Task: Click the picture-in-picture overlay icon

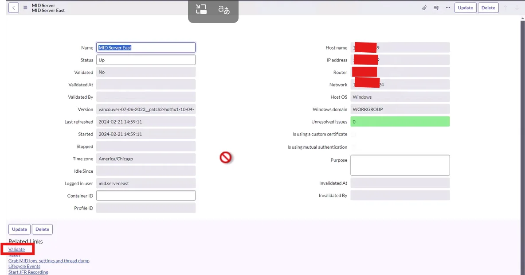Action: 201,9
